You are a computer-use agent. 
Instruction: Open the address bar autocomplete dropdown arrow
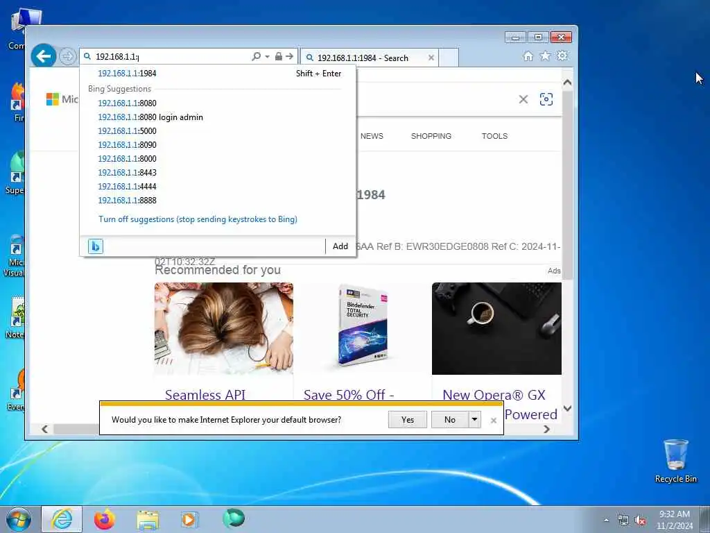pos(267,56)
